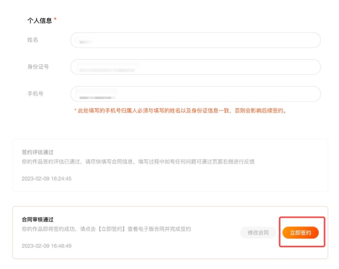Click the 姓名 field label
Screen dimensions: 339x269
click(33, 40)
